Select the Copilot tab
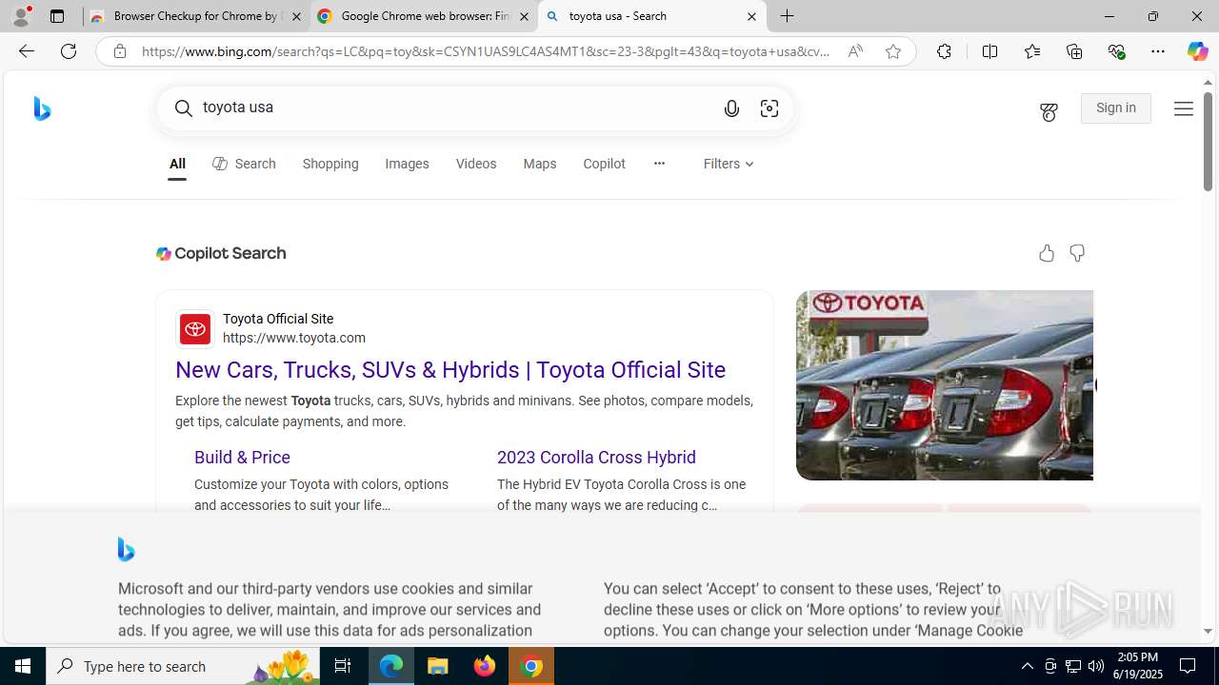The height and width of the screenshot is (685, 1219). click(x=604, y=164)
